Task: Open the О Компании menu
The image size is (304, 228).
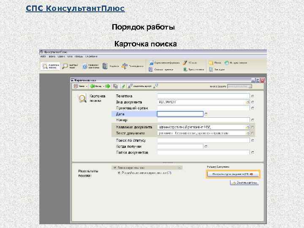Action: (x=91, y=57)
